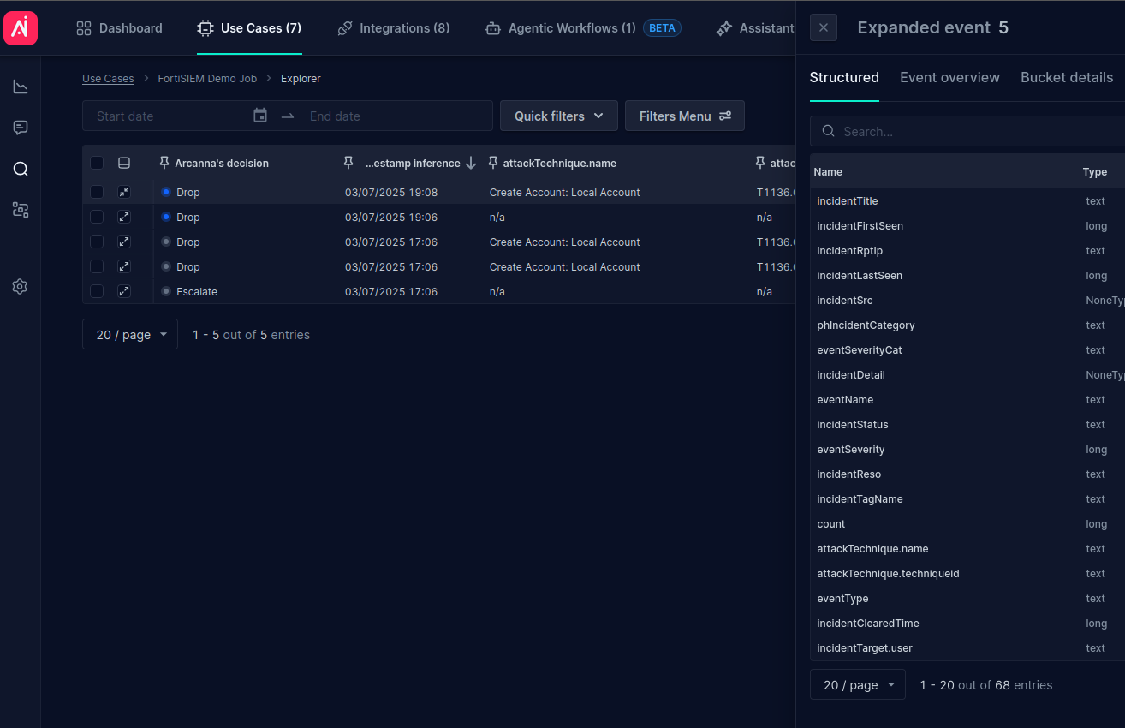Close the Expanded event panel
Viewport: 1125px width, 728px height.
[x=824, y=27]
